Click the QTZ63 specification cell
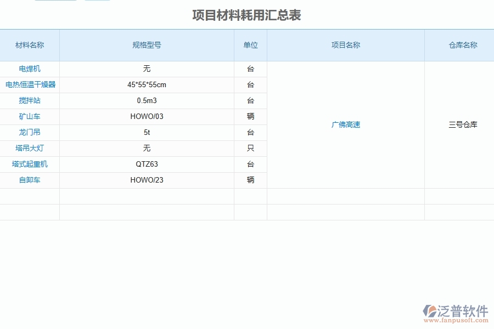This screenshot has height=329, width=494. [x=146, y=164]
